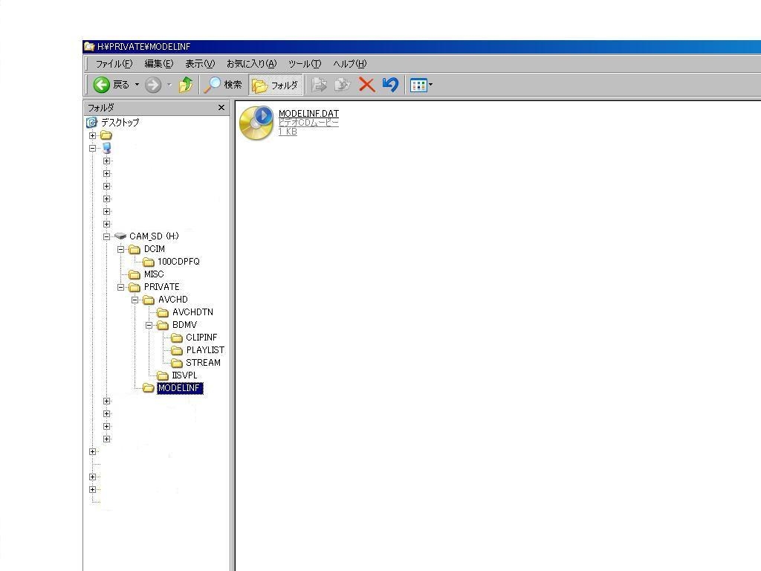Click the AVCHD folder icon
This screenshot has width=761, height=571.
click(149, 300)
